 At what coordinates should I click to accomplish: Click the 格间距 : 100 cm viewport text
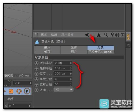16,75
